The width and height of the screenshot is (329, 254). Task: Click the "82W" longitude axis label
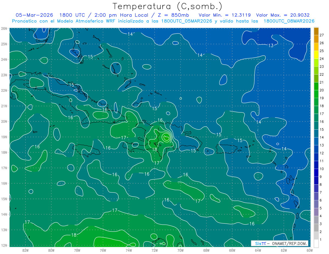coord(25,250)
